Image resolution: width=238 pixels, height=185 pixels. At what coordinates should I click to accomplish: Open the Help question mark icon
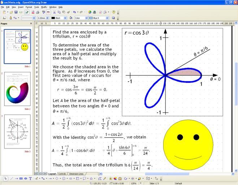pos(113,12)
